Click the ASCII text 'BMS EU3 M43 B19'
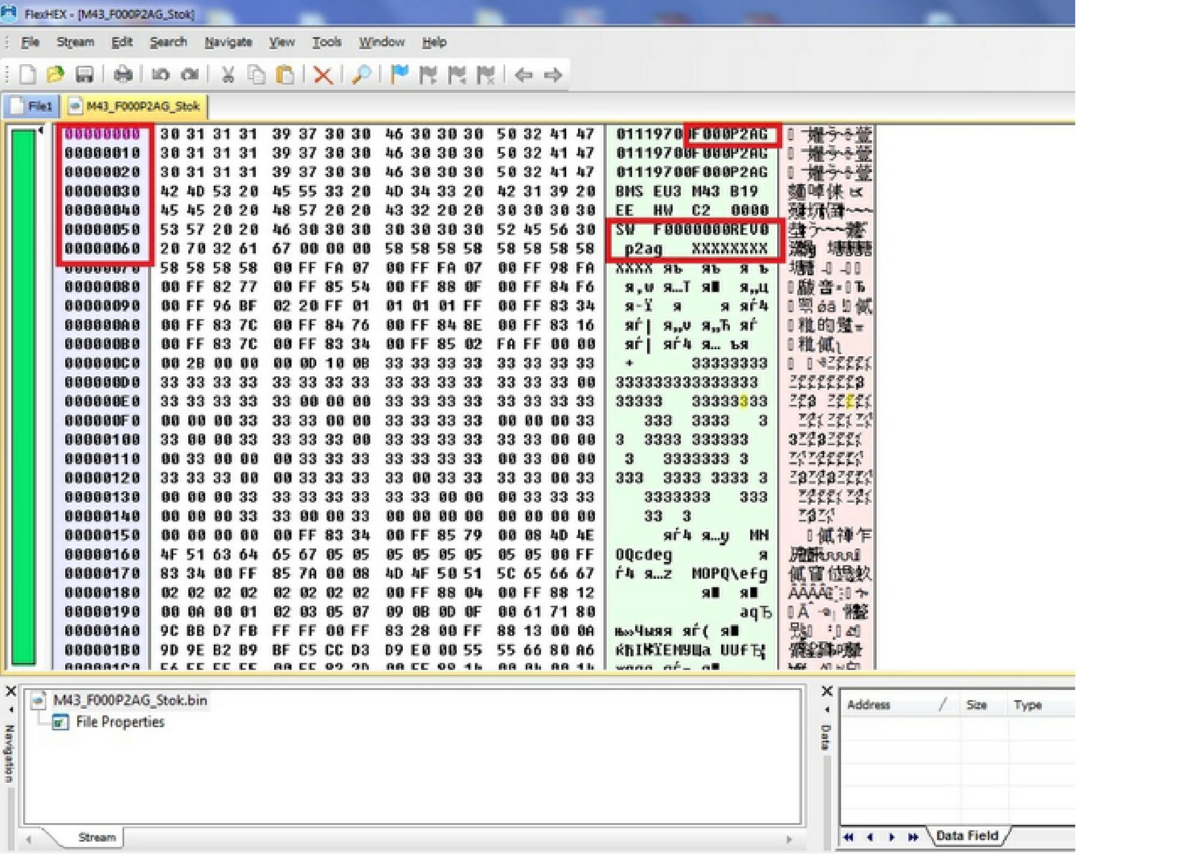 [687, 191]
